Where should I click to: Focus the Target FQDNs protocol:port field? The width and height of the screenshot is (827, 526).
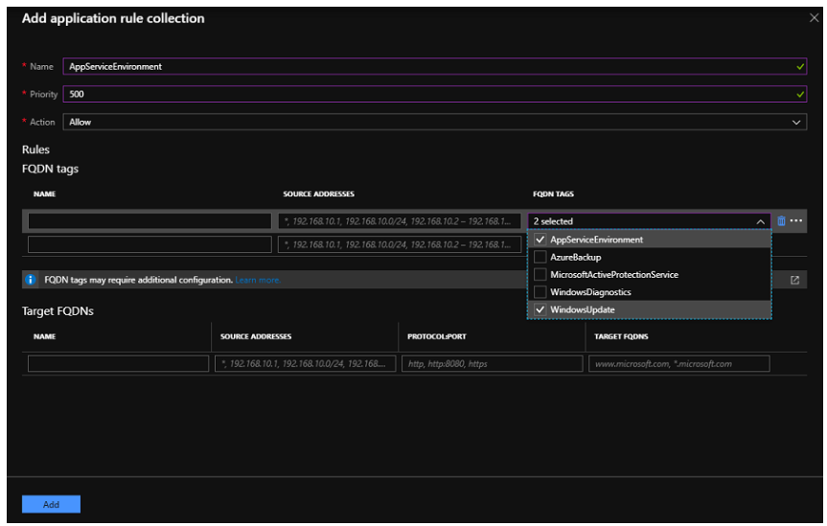point(493,364)
